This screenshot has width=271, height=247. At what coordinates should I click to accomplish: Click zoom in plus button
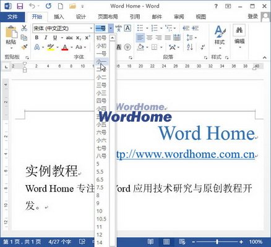tap(241, 242)
